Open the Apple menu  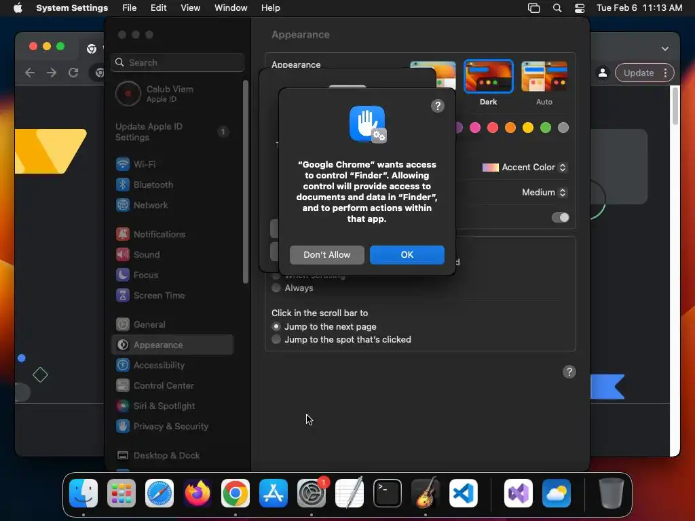[x=18, y=7]
